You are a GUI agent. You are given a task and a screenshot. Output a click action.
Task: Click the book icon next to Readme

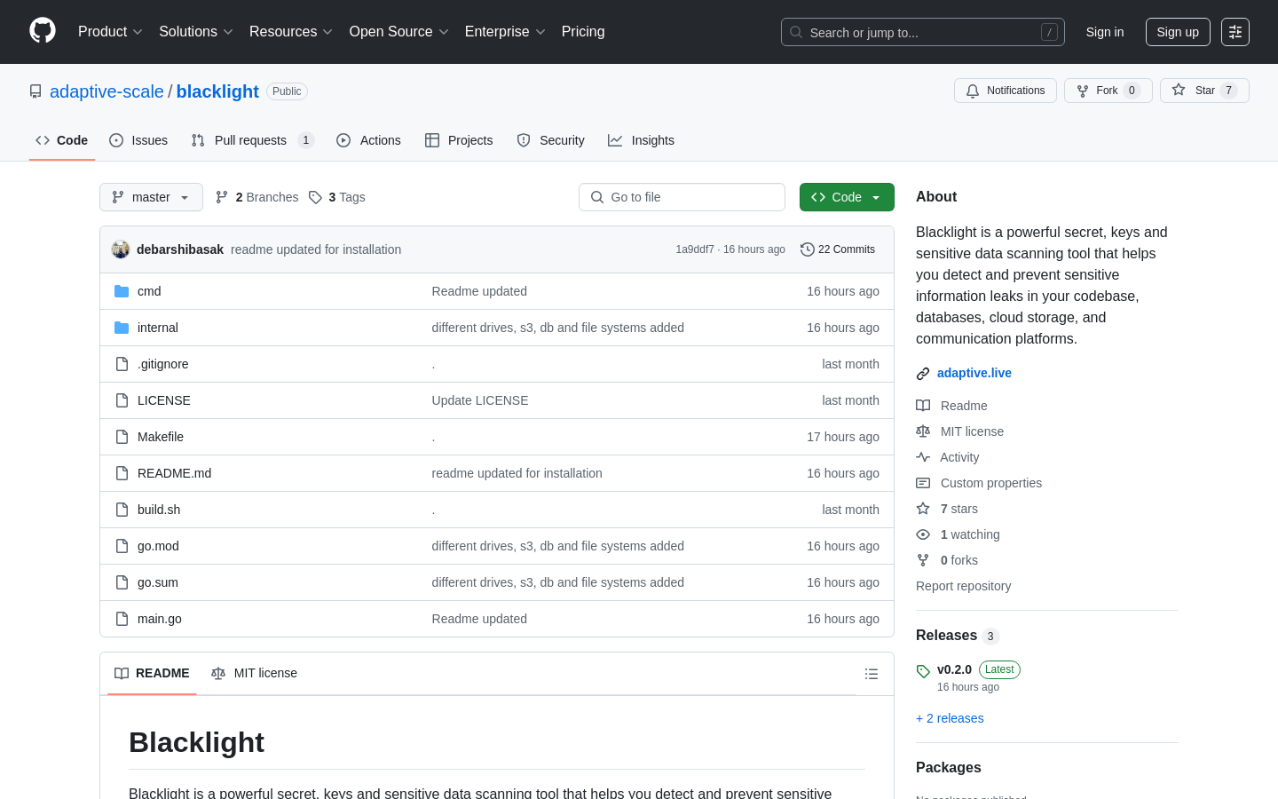tap(923, 406)
